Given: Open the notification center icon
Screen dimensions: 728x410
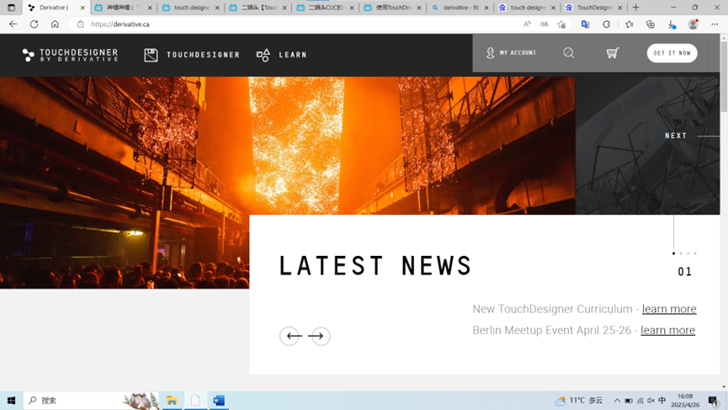Looking at the screenshot, I should coord(714,400).
